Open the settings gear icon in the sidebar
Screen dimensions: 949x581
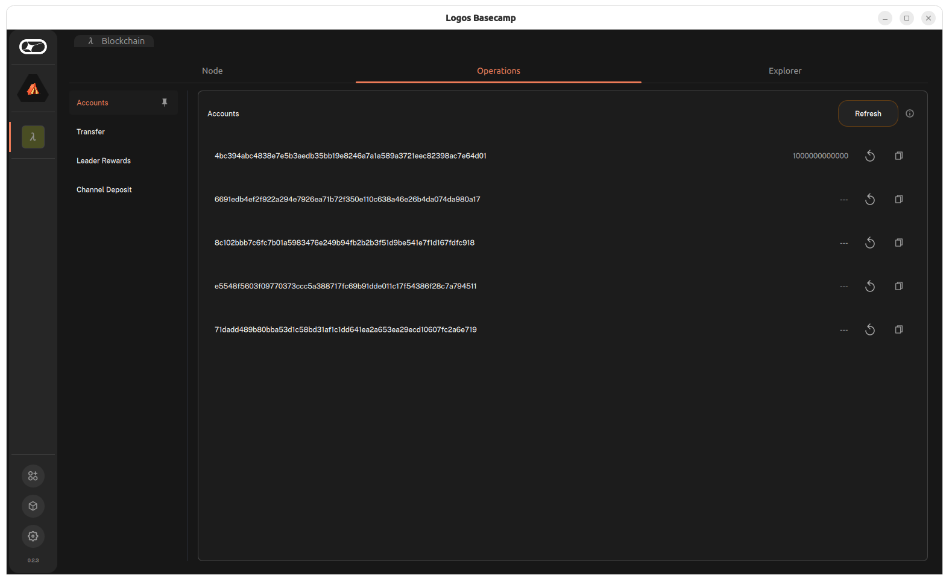click(x=33, y=536)
